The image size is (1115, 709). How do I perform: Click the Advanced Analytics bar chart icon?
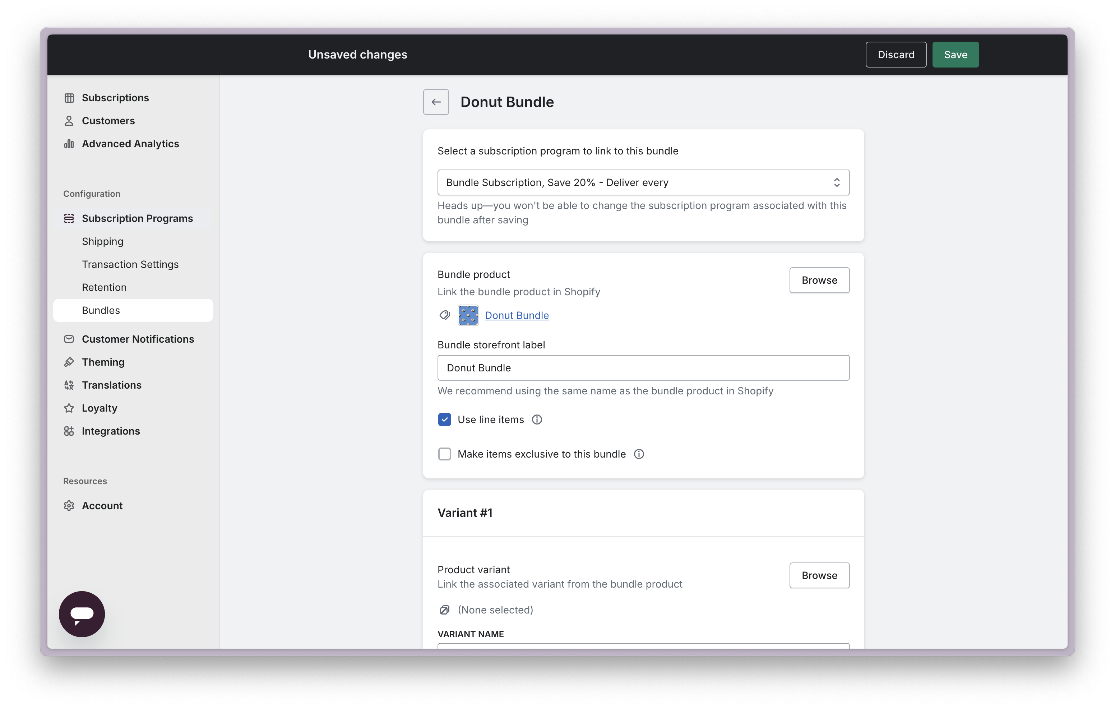coord(69,144)
